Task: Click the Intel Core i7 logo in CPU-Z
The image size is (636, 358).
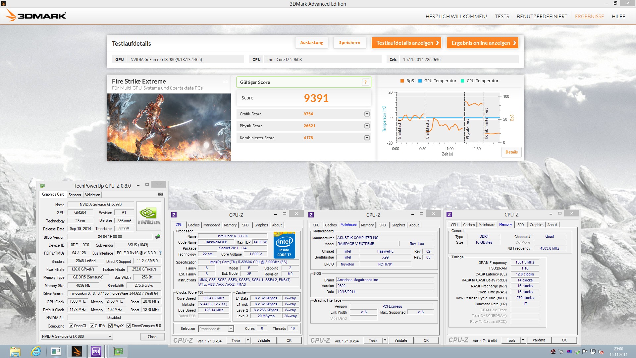Action: coord(284,245)
